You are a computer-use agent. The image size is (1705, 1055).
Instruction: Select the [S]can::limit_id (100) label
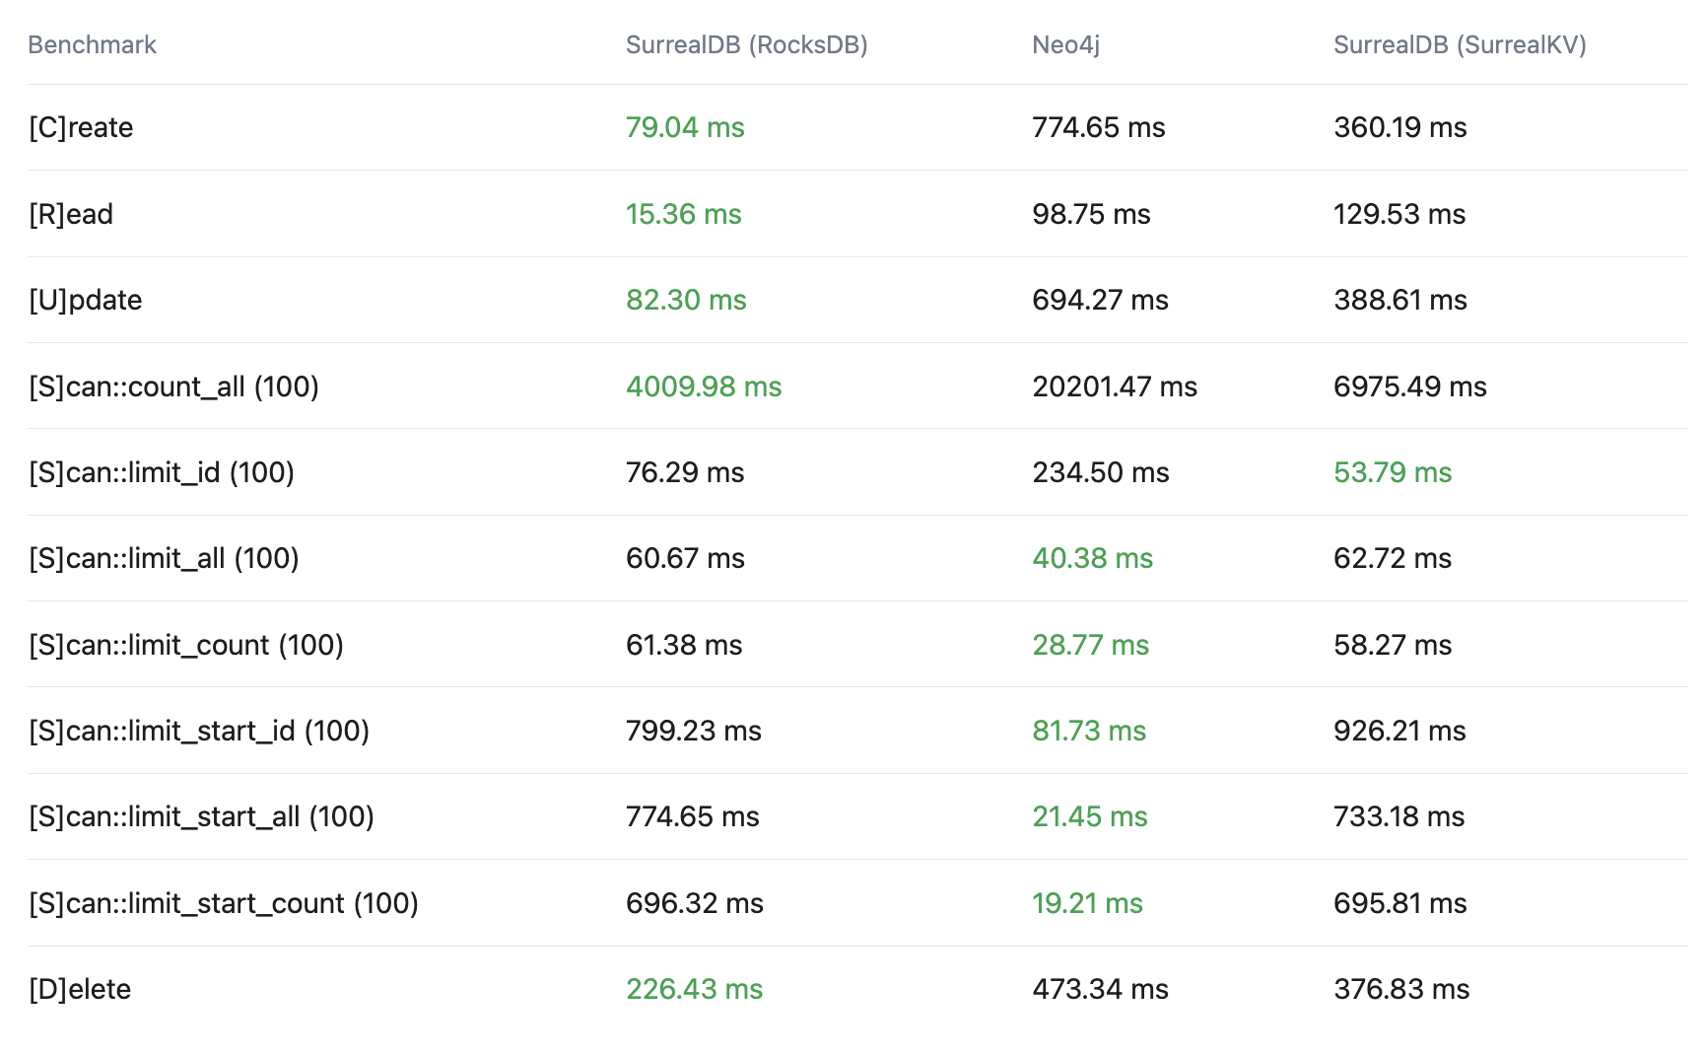pyautogui.click(x=162, y=472)
